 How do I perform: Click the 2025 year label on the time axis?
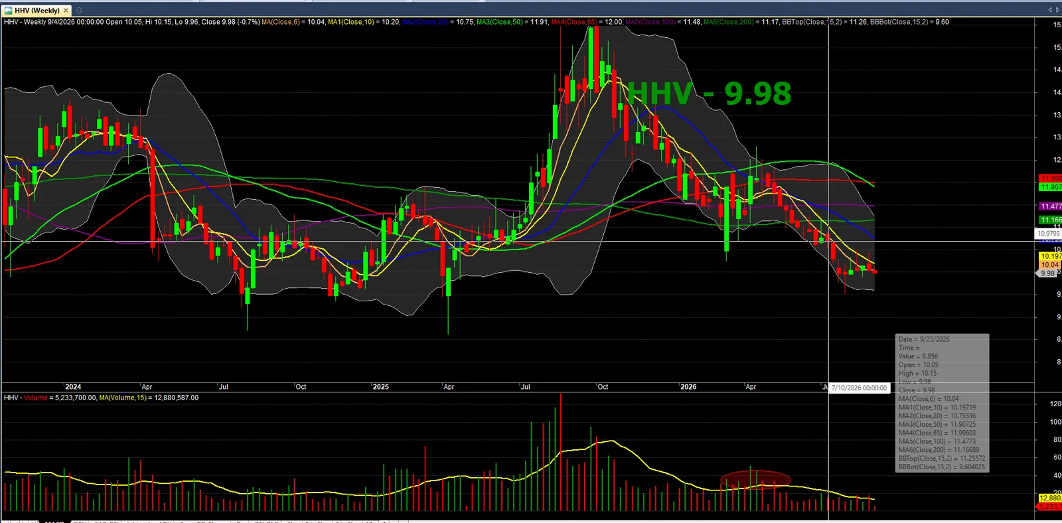(x=381, y=387)
